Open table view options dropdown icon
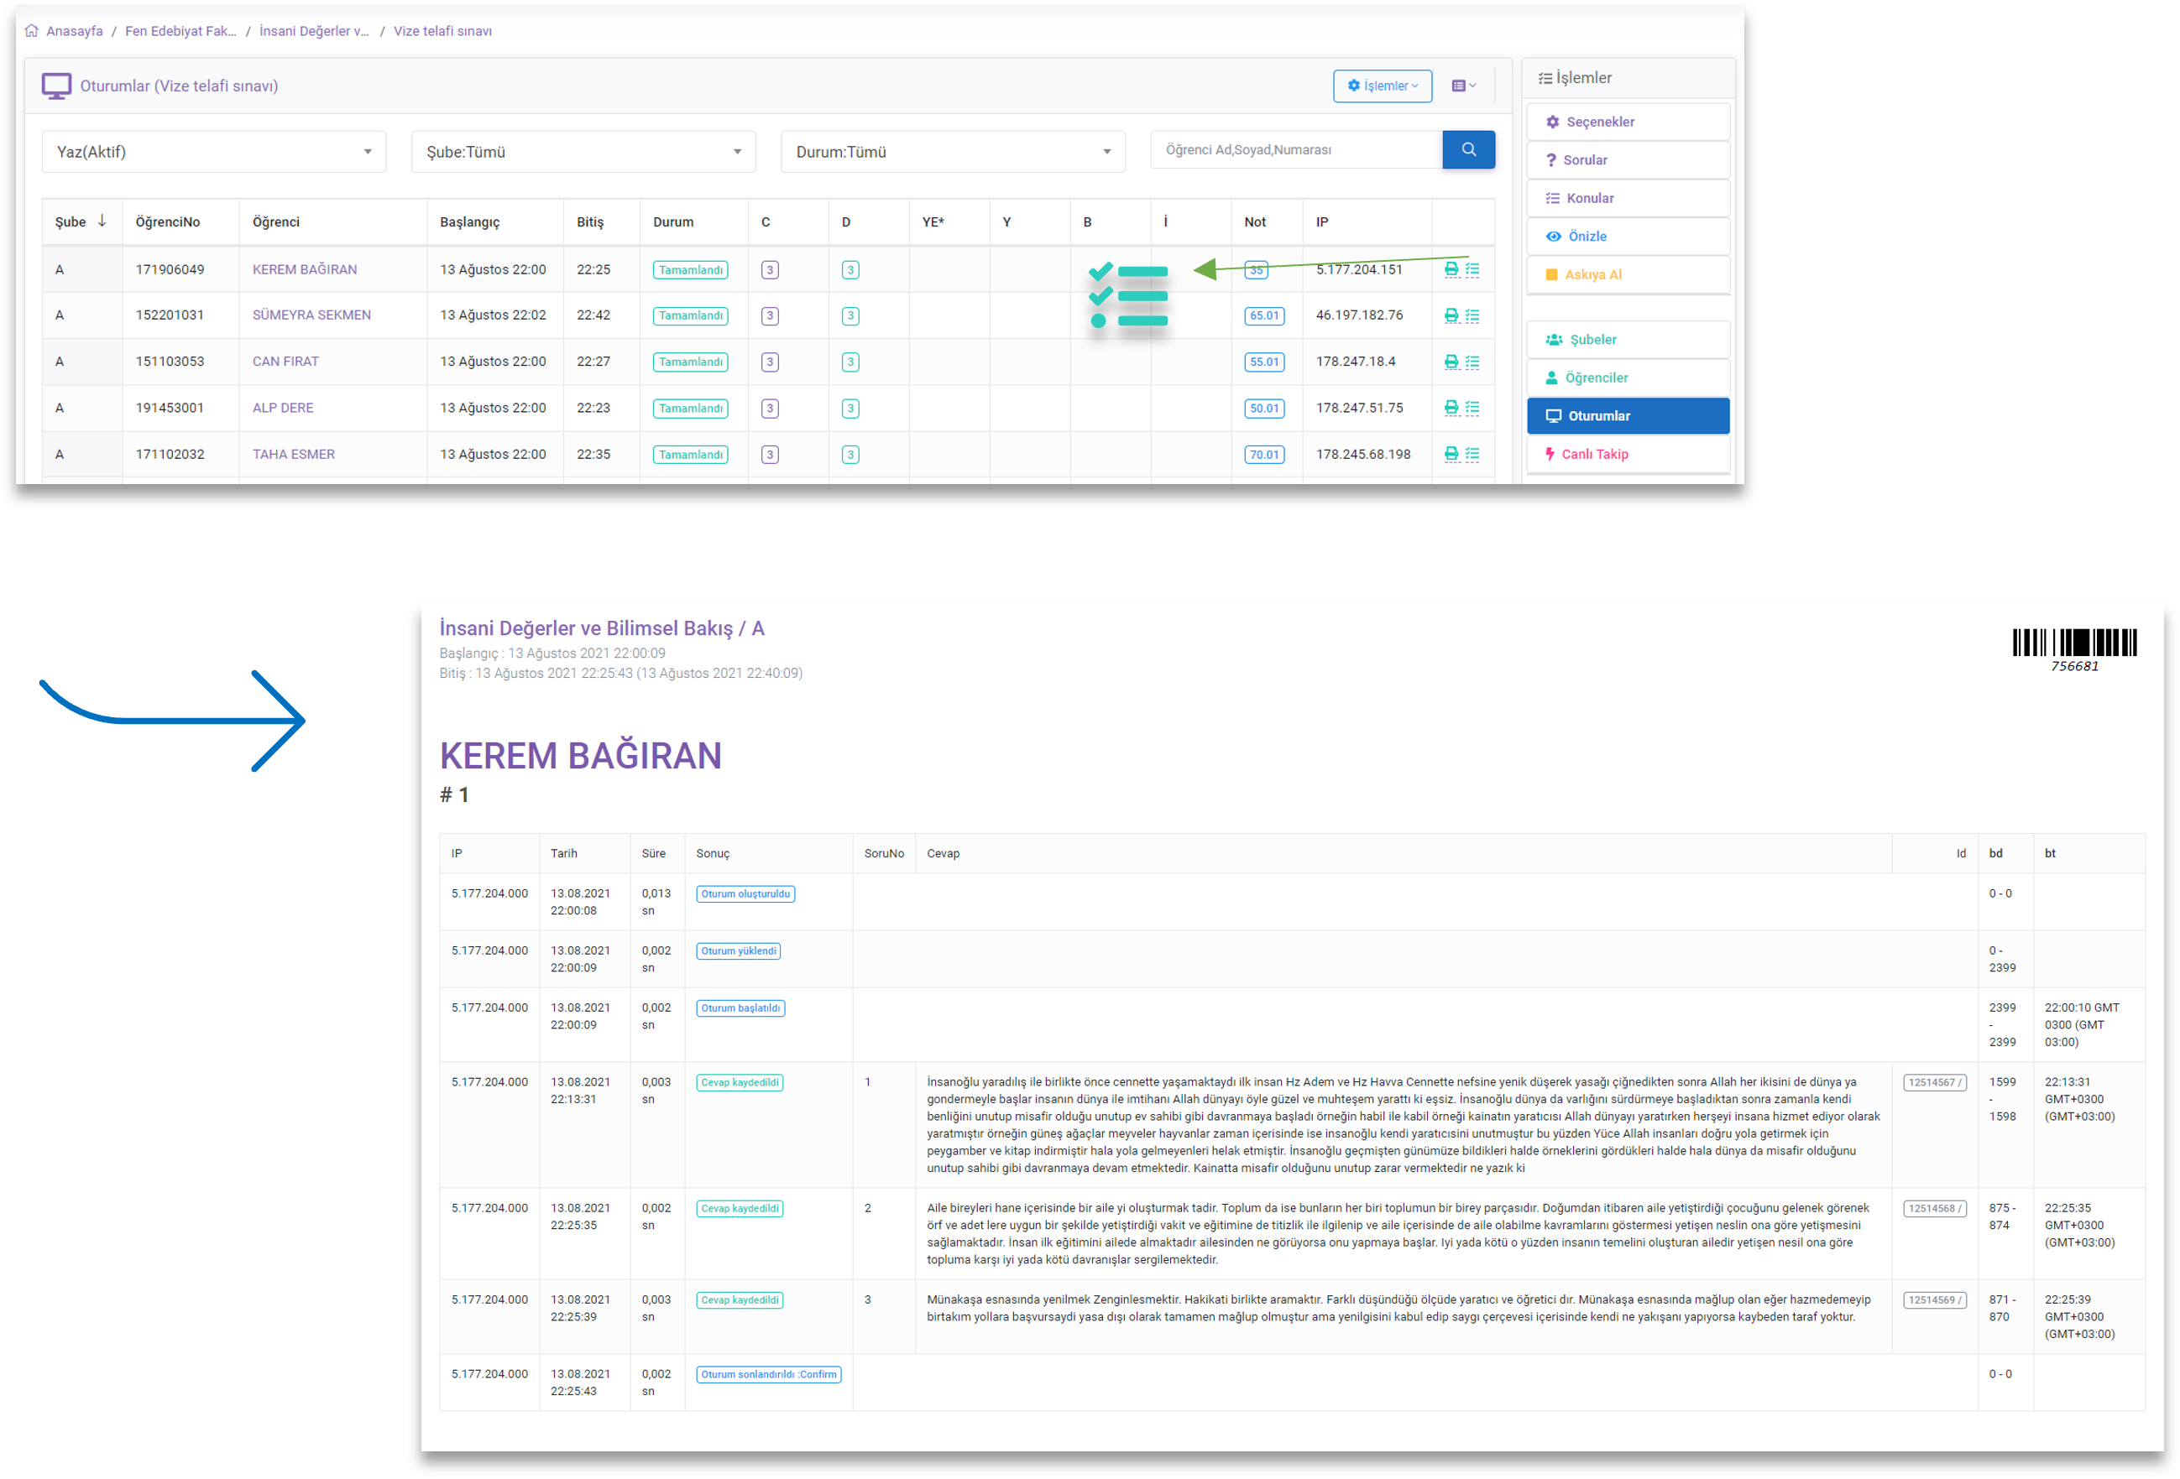This screenshot has height=1479, width=2180. [1463, 86]
